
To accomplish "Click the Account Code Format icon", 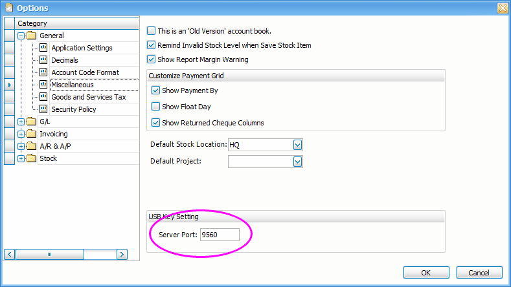I will point(44,72).
